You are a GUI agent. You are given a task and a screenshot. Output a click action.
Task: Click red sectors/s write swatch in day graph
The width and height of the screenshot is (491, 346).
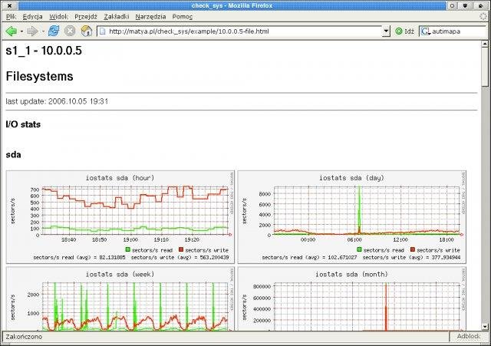413,249
